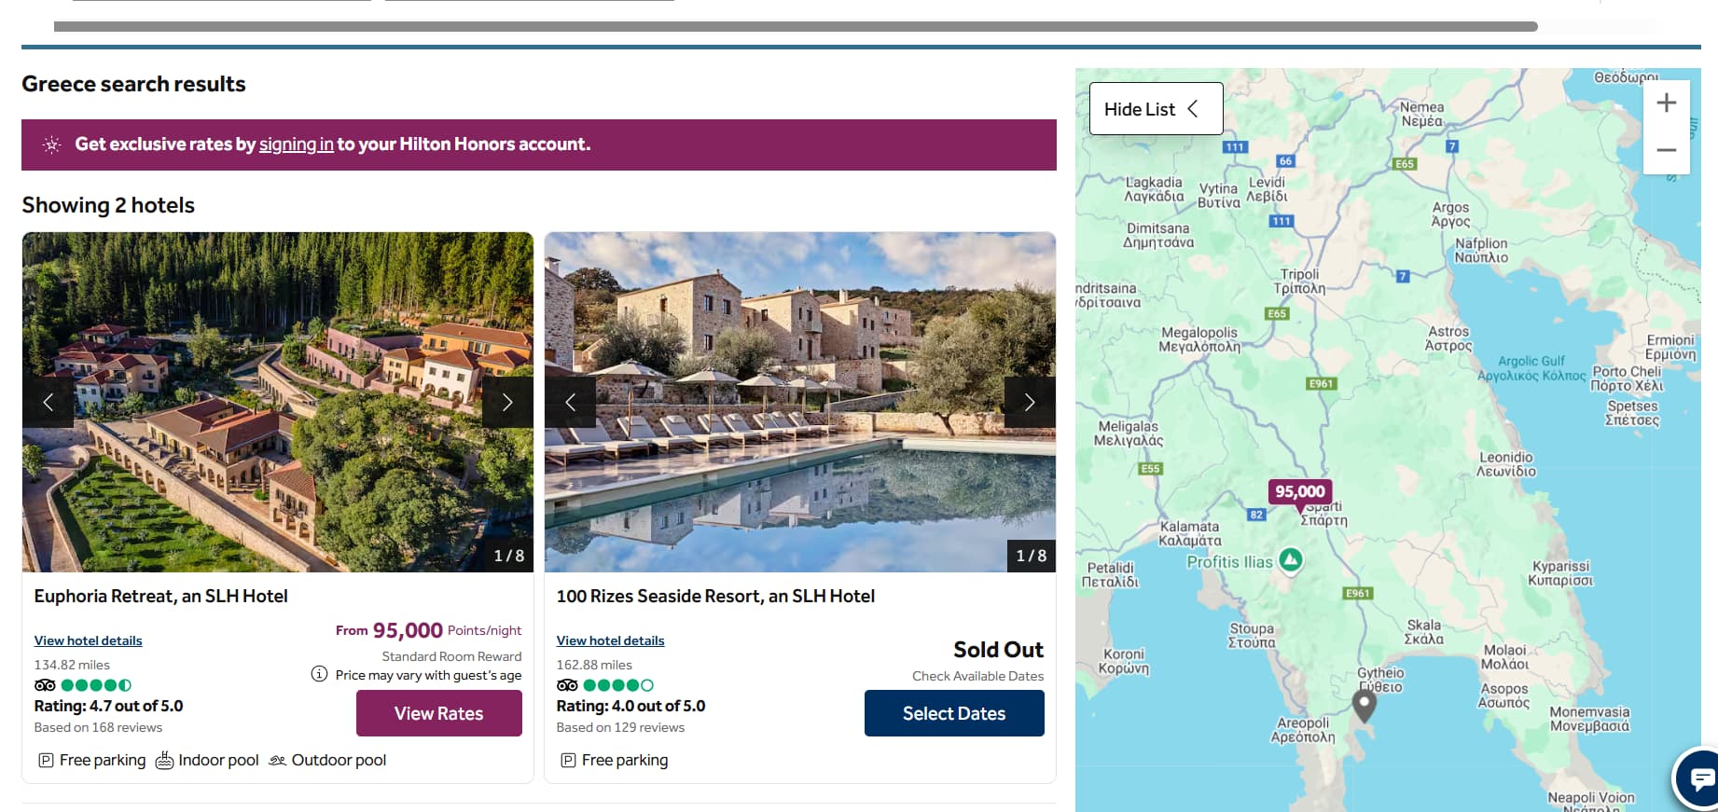The image size is (1718, 812).
Task: View hotel details for 100 Rizes Resort
Action: [x=610, y=640]
